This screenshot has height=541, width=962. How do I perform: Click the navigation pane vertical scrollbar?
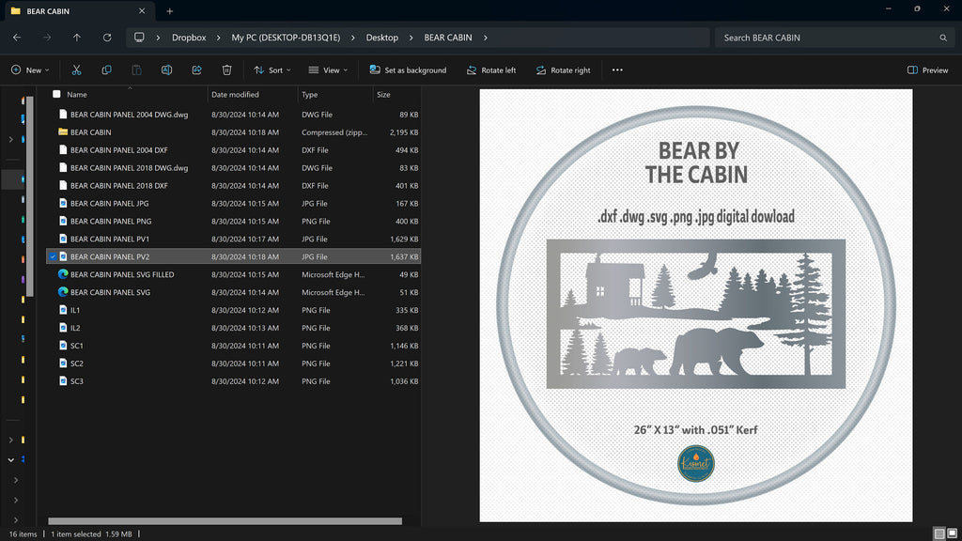tap(29, 196)
